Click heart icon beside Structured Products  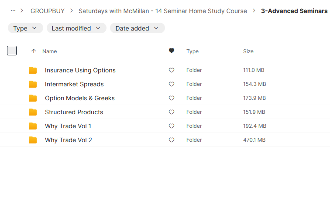coord(172,112)
